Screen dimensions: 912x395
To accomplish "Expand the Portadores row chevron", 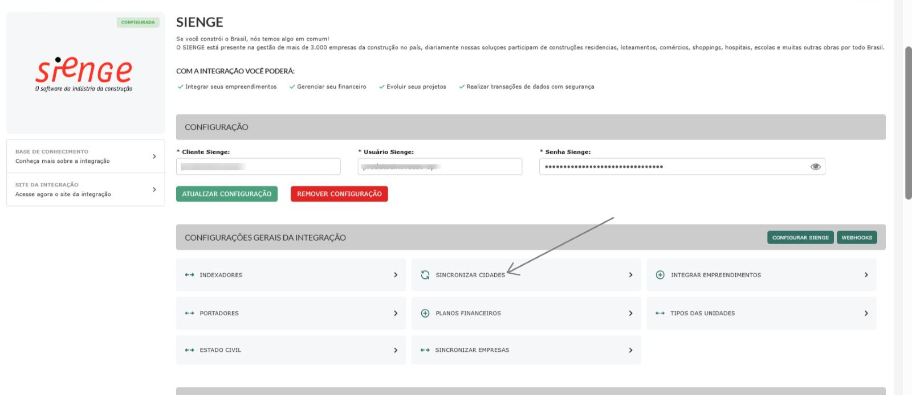I will (396, 313).
